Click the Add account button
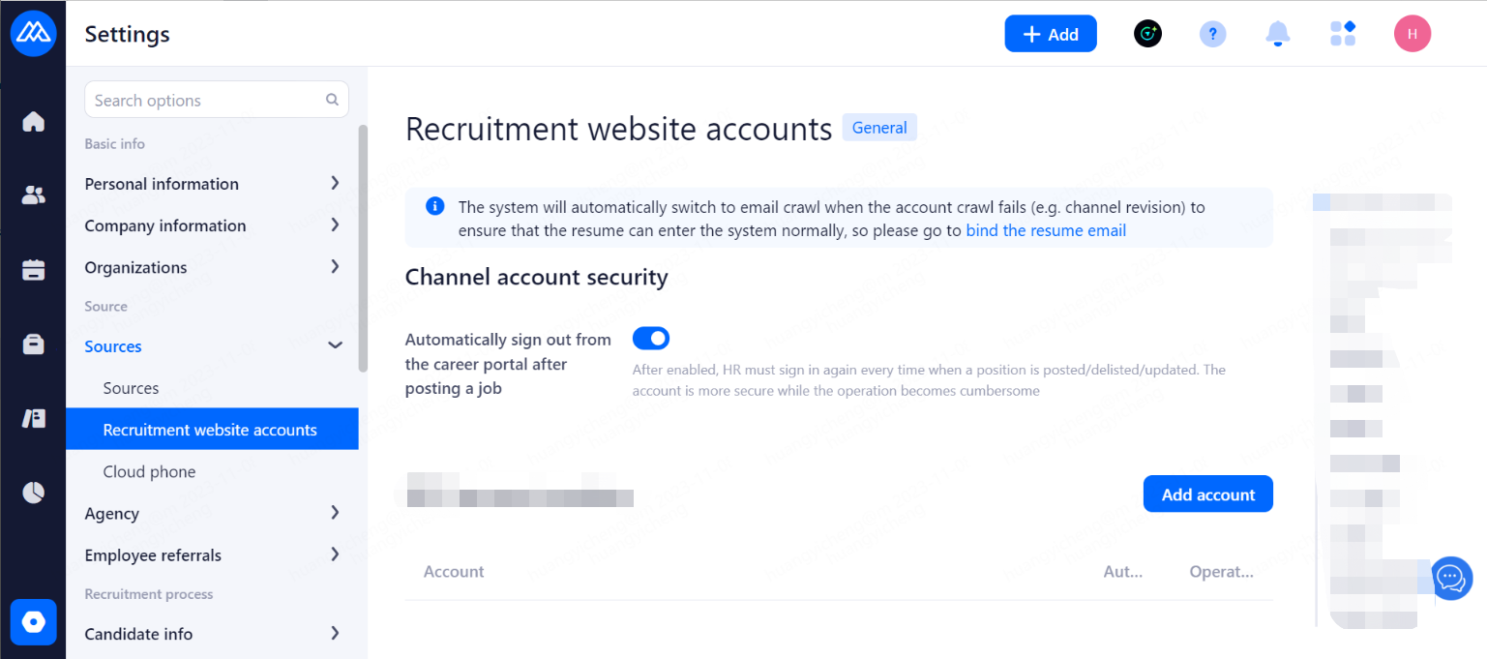1487x659 pixels. (x=1207, y=494)
